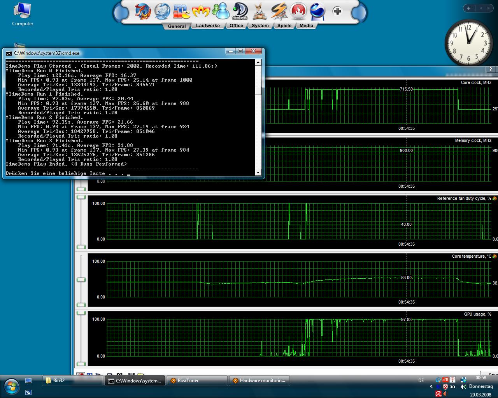Open Bin32 folder taskbar button

(x=72, y=381)
